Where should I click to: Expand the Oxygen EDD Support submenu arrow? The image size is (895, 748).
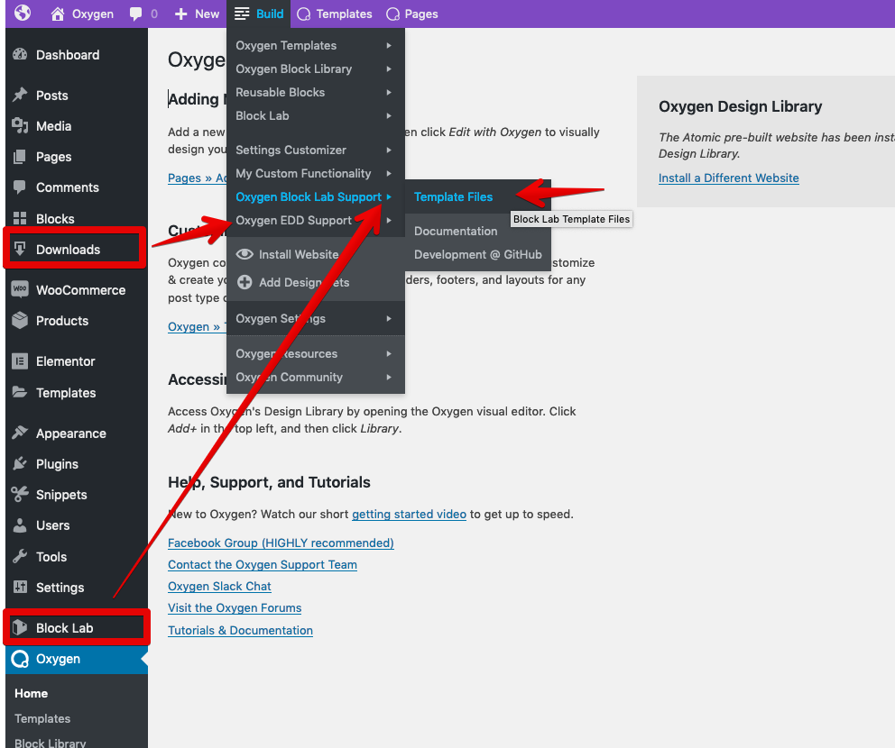(389, 220)
